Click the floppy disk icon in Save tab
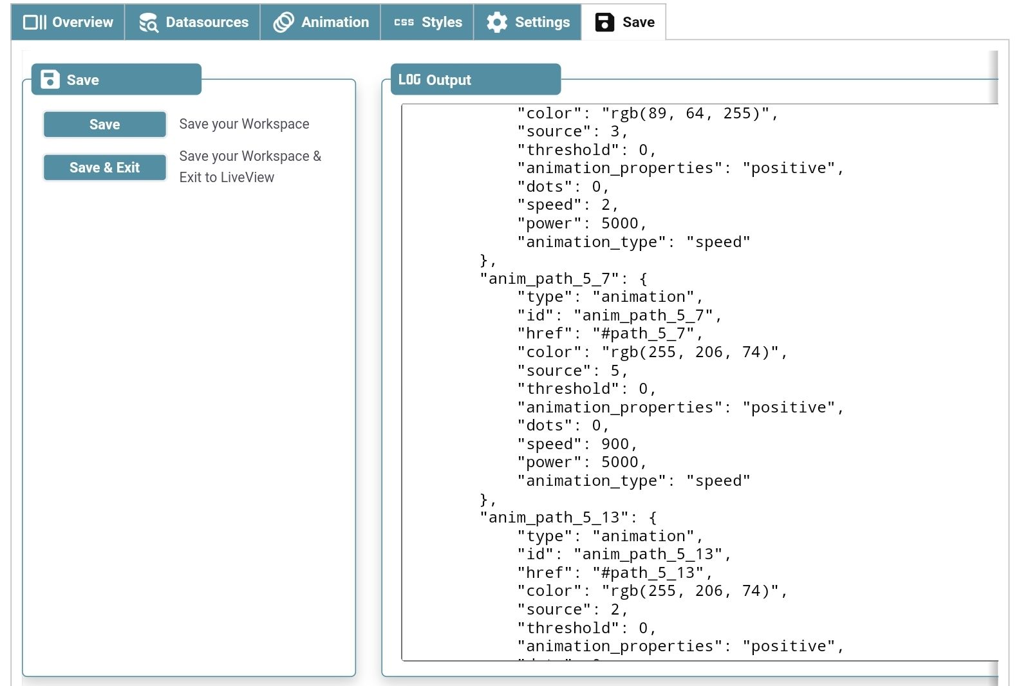This screenshot has height=686, width=1030. click(x=604, y=23)
